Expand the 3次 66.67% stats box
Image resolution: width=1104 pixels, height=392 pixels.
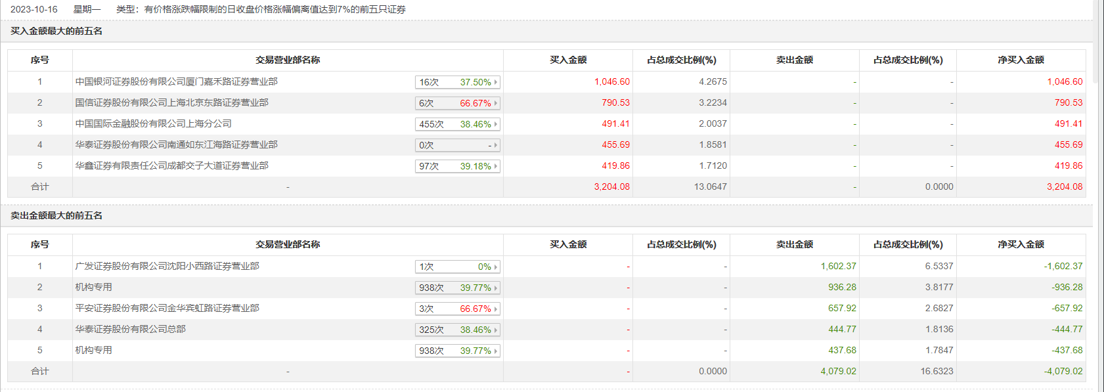coord(457,309)
